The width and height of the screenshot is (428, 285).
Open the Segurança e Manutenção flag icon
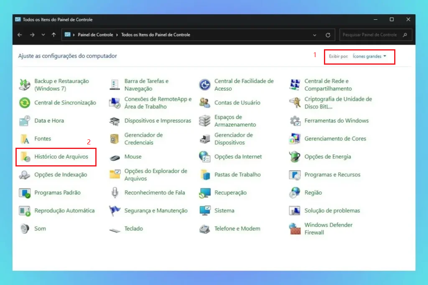(x=115, y=211)
